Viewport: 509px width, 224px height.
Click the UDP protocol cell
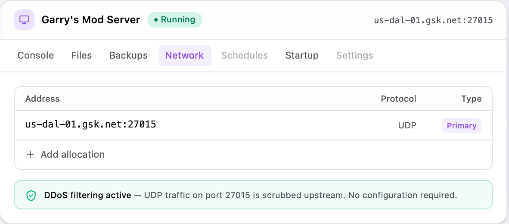point(407,126)
